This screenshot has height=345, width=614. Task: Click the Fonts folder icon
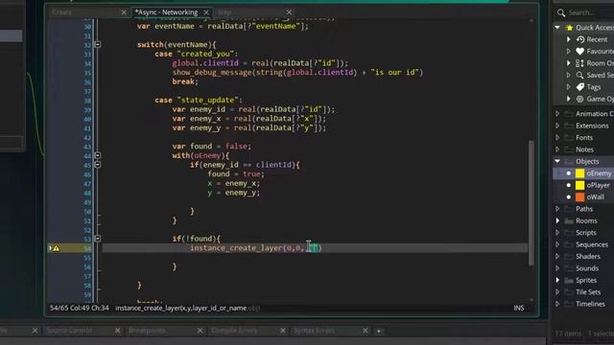click(569, 138)
